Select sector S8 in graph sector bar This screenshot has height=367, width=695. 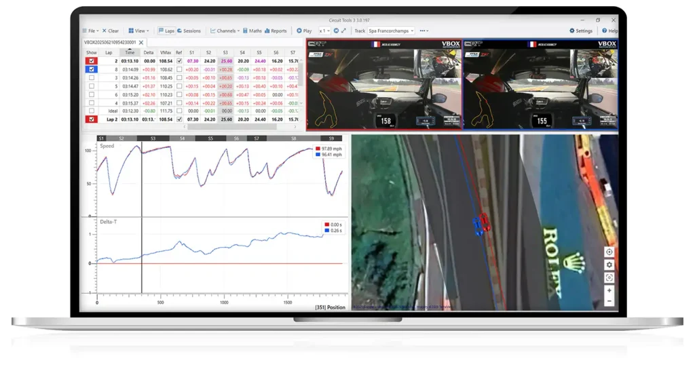point(293,139)
